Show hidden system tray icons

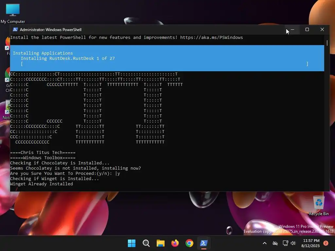264,243
